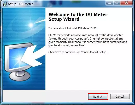This screenshot has width=135, height=105.
Task: Select the 'DU Meter 5.30' version line
Action: [72, 28]
